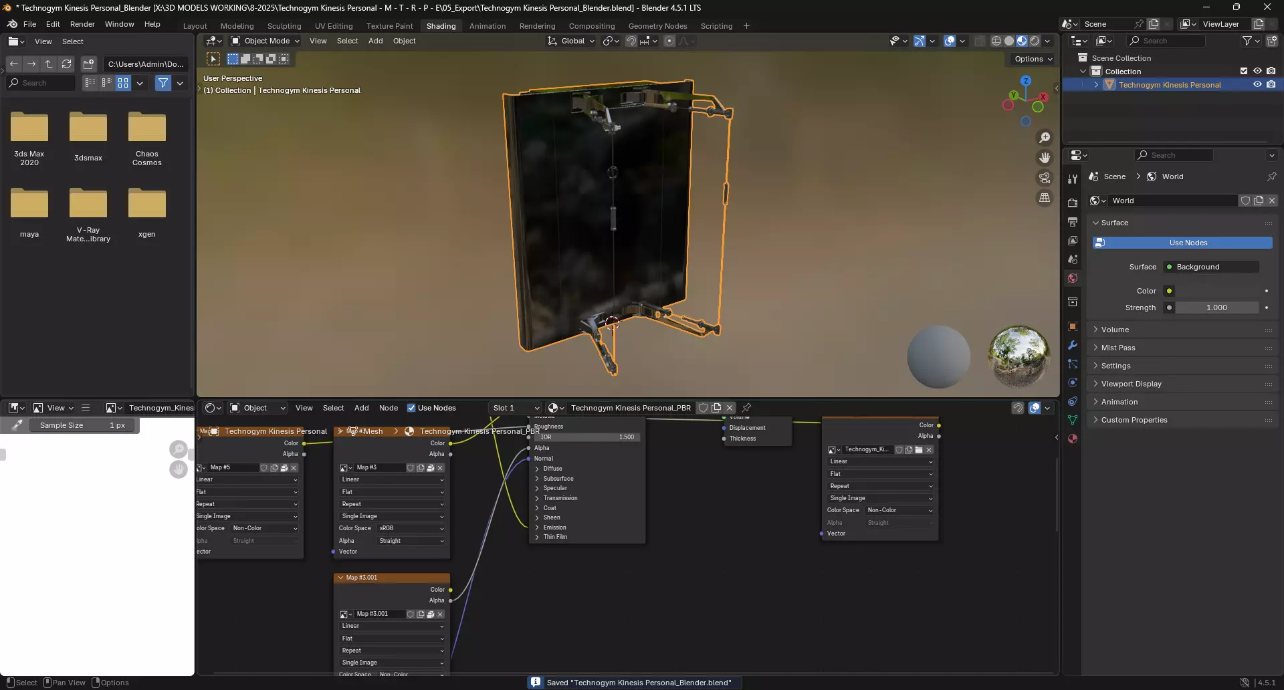Add a new workspace with the plus button

point(746,26)
